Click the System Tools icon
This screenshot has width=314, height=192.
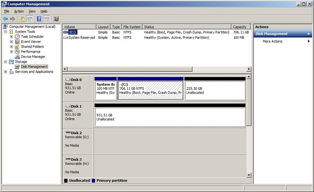coord(11,32)
